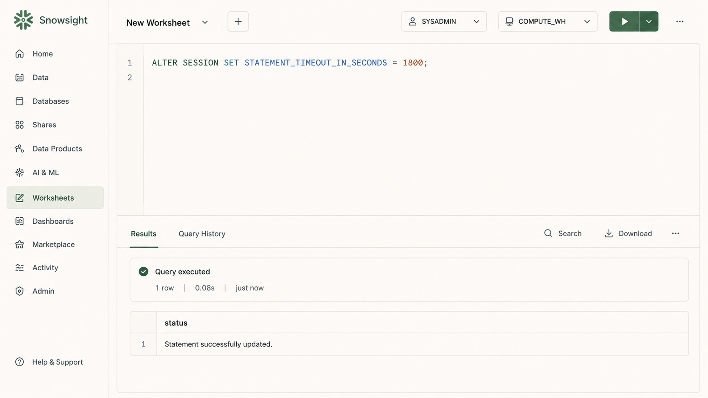Viewport: 708px width, 398px height.
Task: Click the Search label in results toolbar
Action: tap(570, 233)
